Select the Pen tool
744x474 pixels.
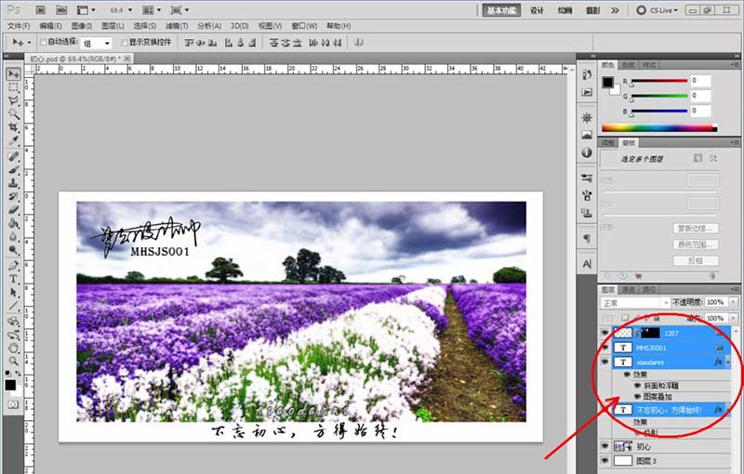pos(13,266)
